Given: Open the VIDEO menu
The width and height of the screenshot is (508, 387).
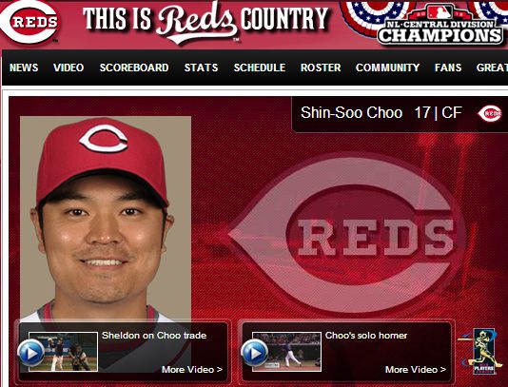Looking at the screenshot, I should coord(68,68).
